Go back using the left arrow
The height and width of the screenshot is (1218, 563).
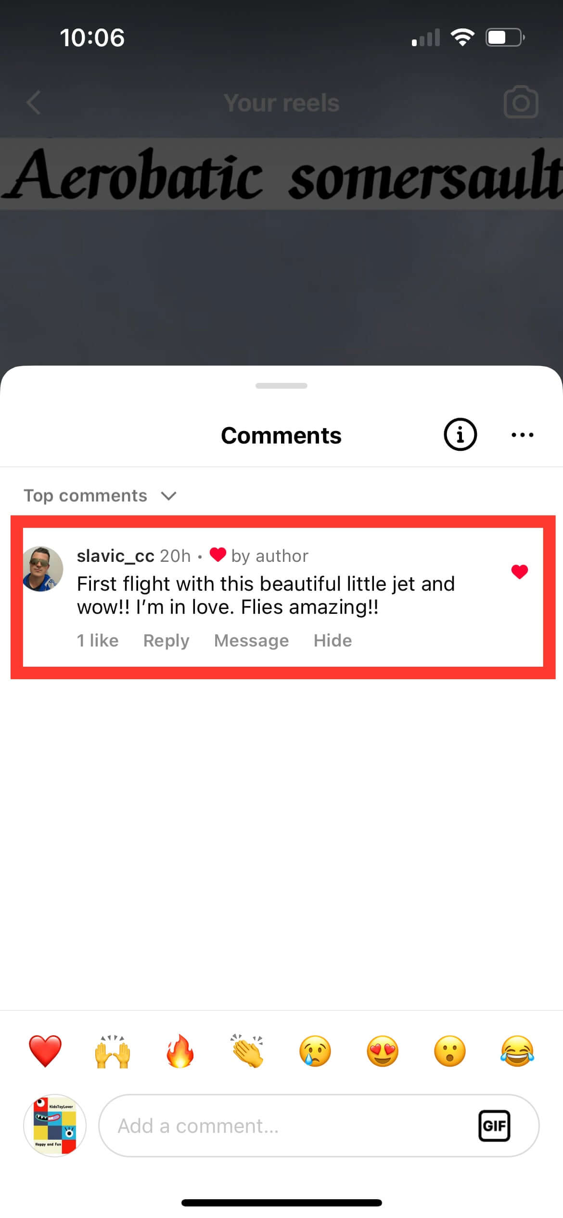coord(34,102)
